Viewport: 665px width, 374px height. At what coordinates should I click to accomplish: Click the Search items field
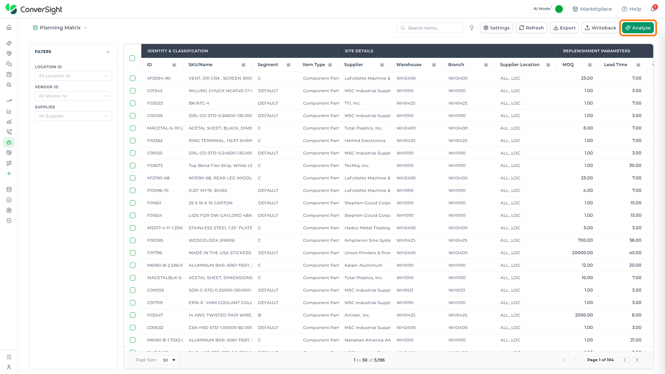pos(430,28)
